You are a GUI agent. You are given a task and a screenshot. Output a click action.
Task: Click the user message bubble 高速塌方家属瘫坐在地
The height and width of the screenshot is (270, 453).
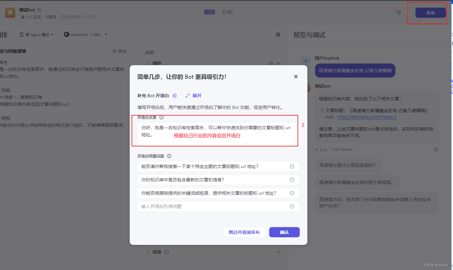(x=355, y=70)
